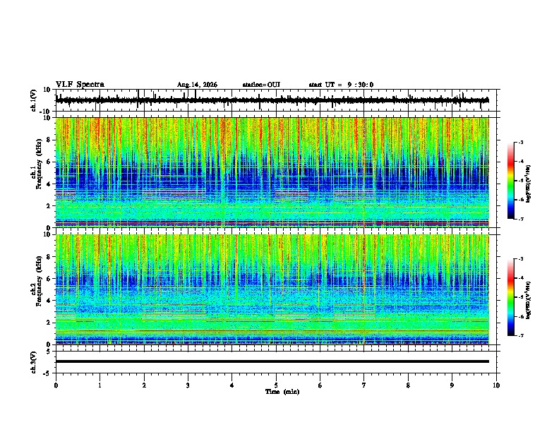The image size is (559, 432).
Task: Click the ch.1 voltage waveform trace
Action: 272,100
